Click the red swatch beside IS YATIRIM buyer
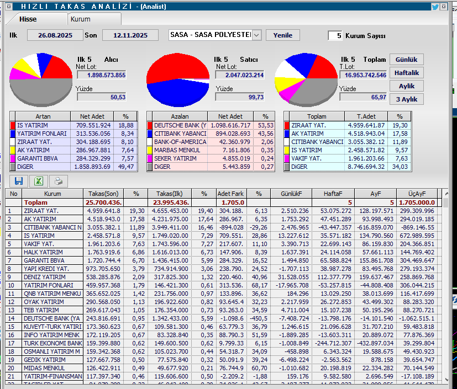 (x=13, y=125)
